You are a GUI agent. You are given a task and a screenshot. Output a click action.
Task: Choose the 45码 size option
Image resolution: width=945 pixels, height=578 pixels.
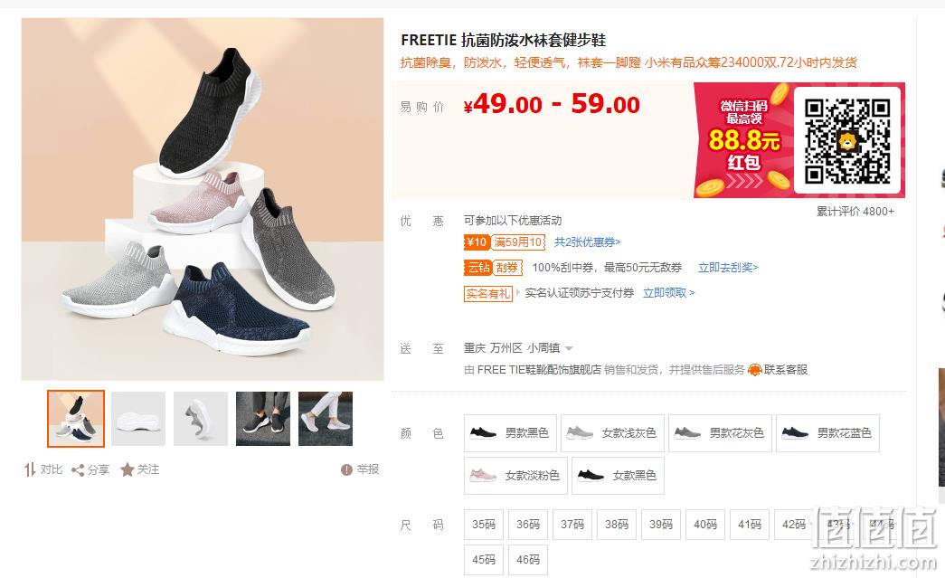coord(483,559)
